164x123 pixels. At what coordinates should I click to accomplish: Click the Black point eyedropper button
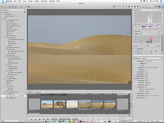pyautogui.click(x=144, y=29)
